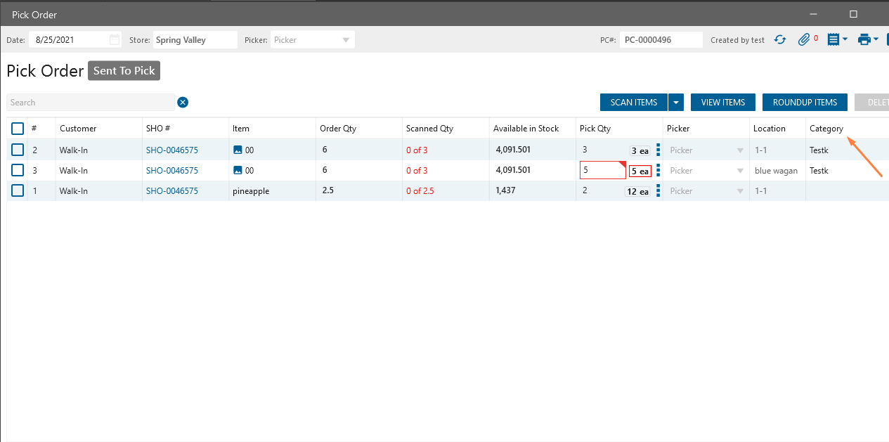This screenshot has height=442, width=889.
Task: Open SHO-0046575 link in pineapple row
Action: 172,190
